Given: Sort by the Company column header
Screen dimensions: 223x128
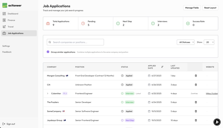Looking at the screenshot, I should (x=52, y=67).
